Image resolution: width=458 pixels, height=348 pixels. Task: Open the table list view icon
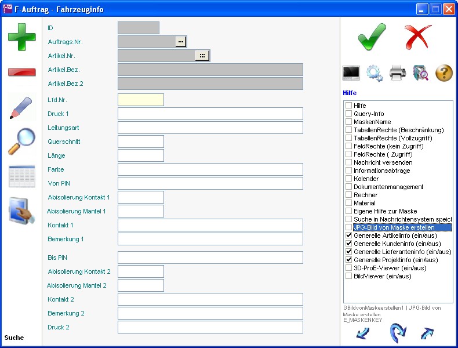pyautogui.click(x=21, y=176)
